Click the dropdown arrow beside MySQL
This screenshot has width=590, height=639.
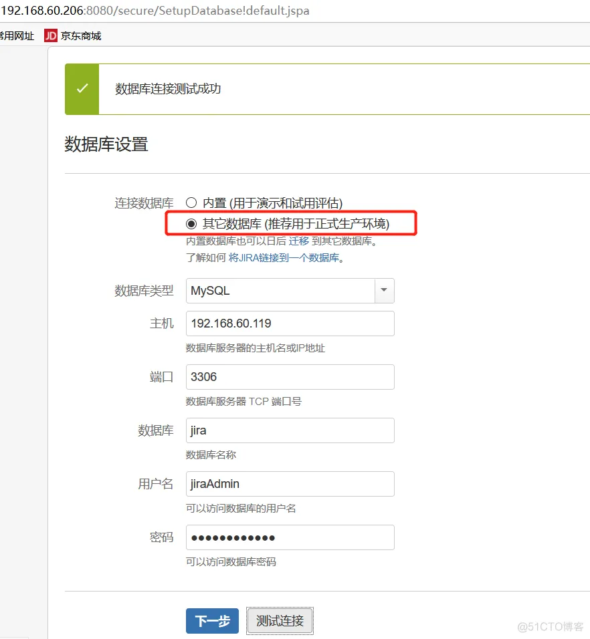pyautogui.click(x=384, y=290)
